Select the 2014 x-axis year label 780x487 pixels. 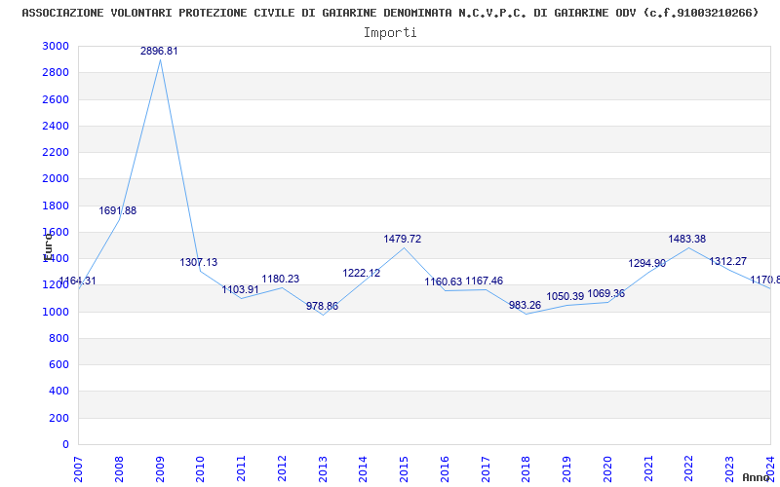(x=363, y=469)
